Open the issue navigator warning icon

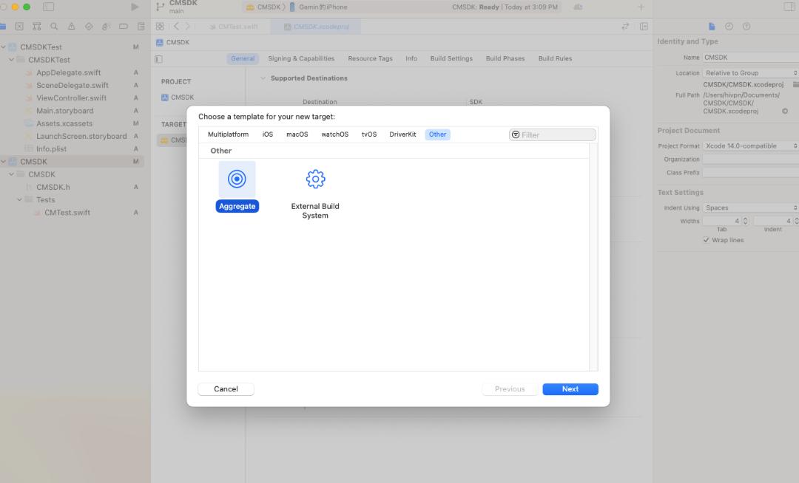[x=71, y=27]
